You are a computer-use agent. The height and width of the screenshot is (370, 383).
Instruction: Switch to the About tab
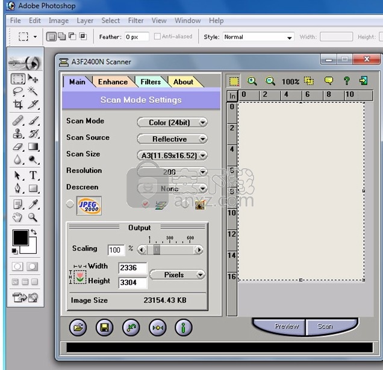coord(183,82)
